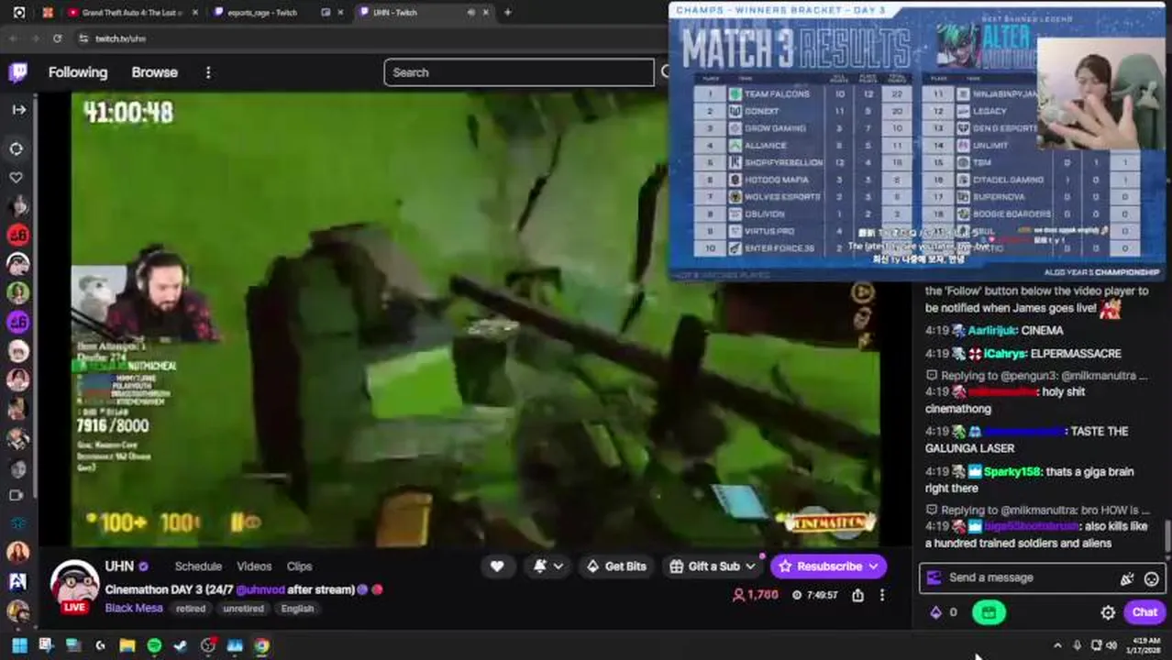This screenshot has height=660, width=1172.
Task: Open the Schedule tab of UHN
Action: [198, 566]
